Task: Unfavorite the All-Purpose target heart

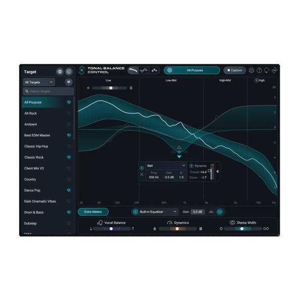Action: tap(69, 102)
